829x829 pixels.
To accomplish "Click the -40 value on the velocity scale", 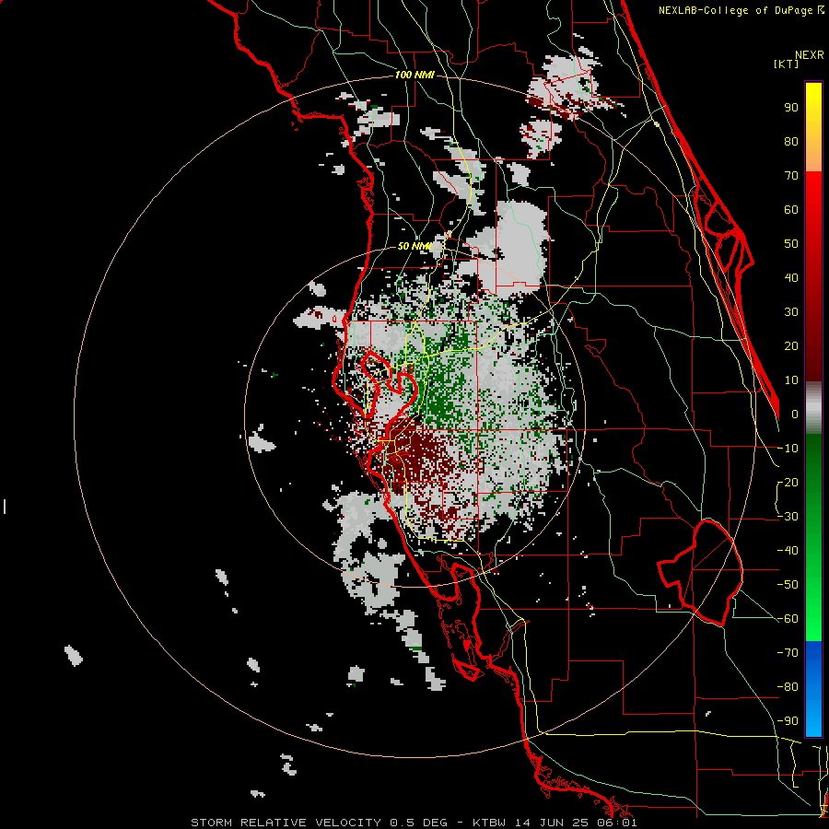I will point(788,551).
